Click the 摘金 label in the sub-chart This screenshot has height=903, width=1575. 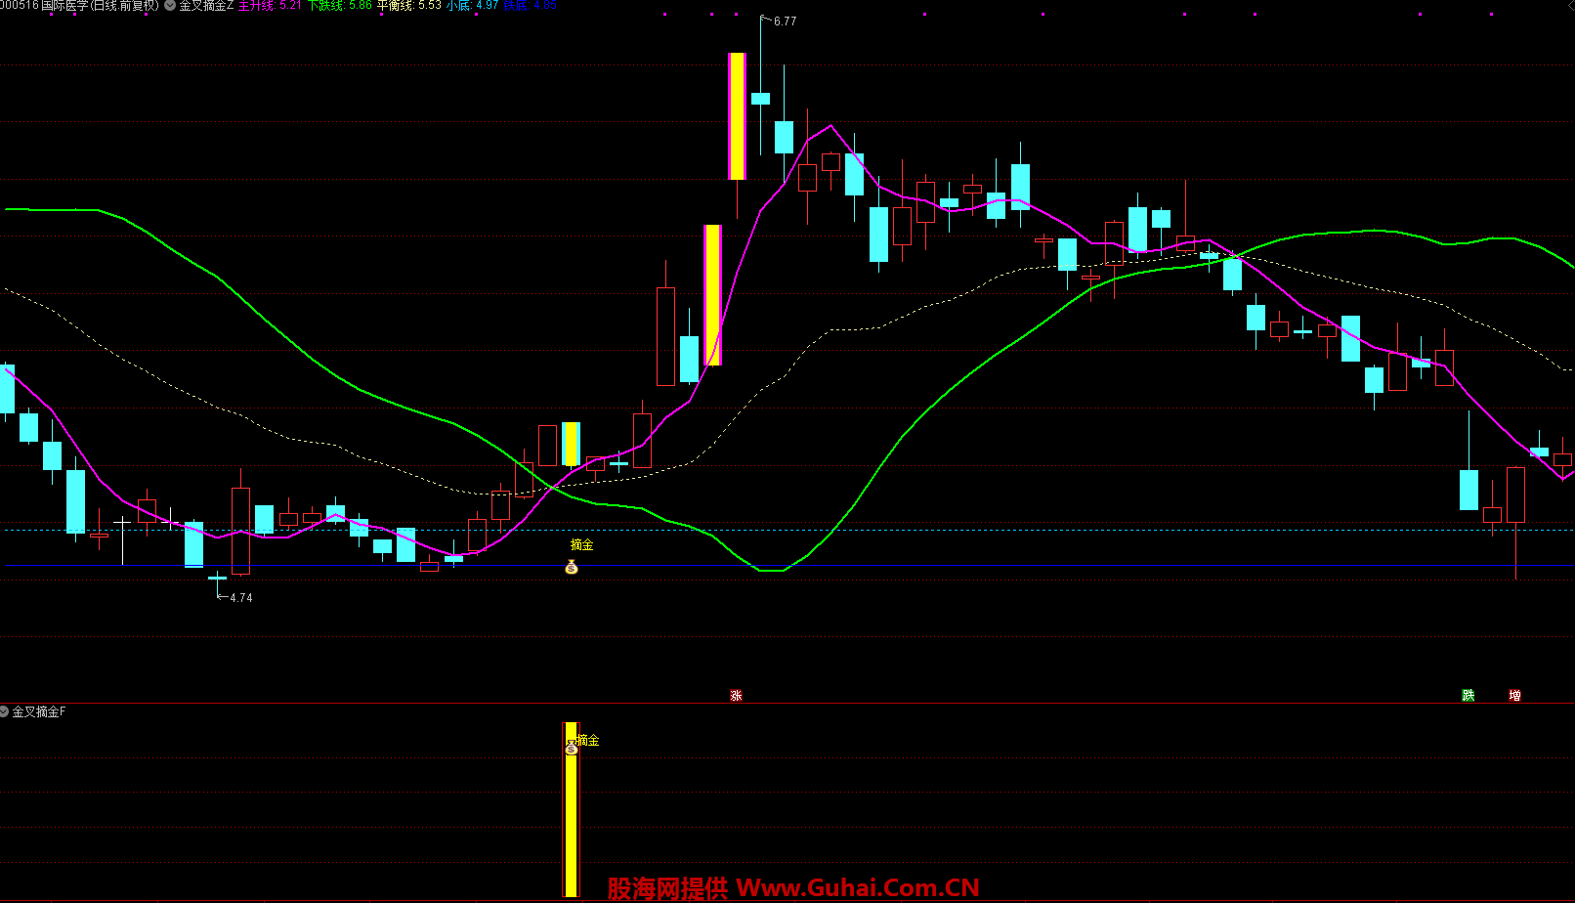pos(588,740)
